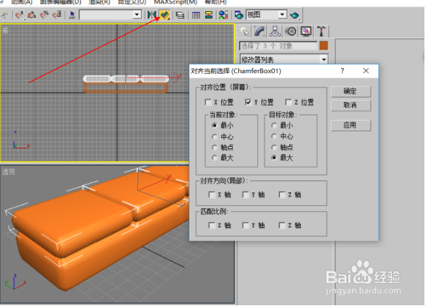Click the front viewport label 前

point(5,30)
